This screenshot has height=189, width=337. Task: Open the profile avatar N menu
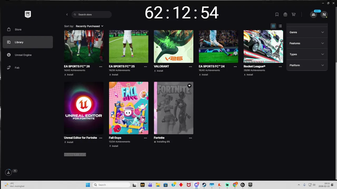[x=324, y=14]
